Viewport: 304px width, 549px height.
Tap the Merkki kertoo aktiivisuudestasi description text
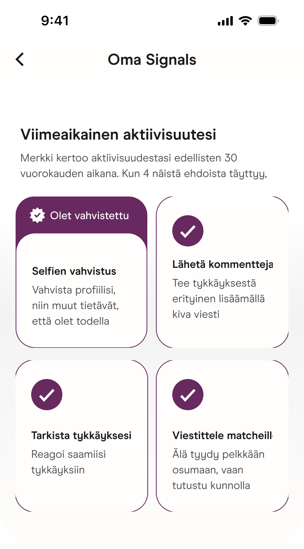click(144, 166)
